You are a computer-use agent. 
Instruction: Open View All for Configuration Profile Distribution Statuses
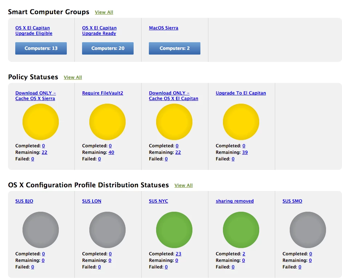[184, 185]
